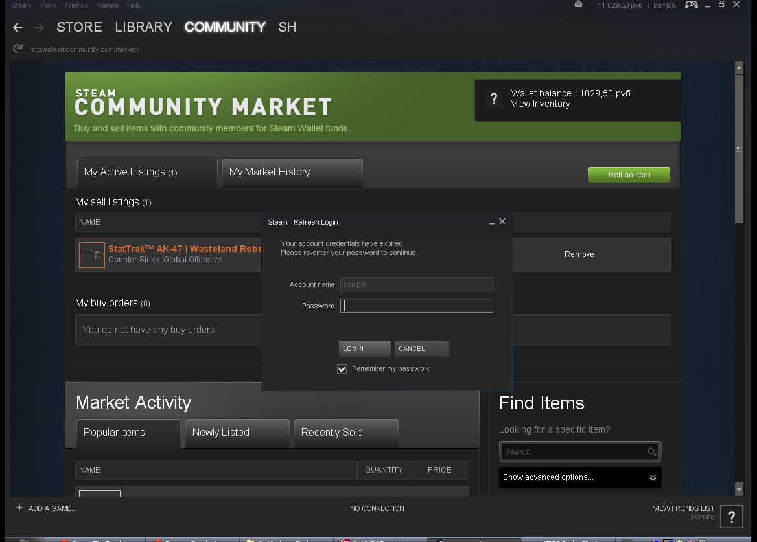Launch Big Picture mode controller icon

692,5
